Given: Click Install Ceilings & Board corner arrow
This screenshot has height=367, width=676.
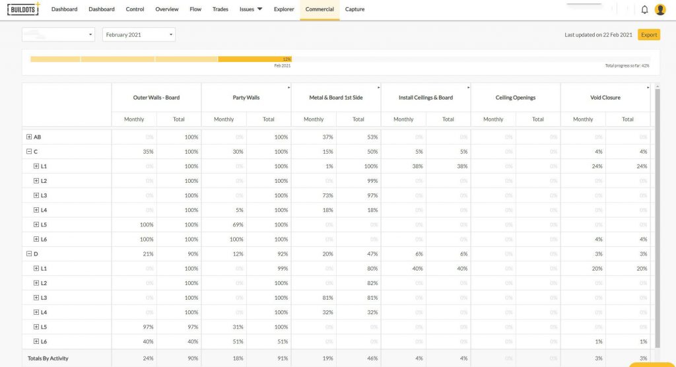Looking at the screenshot, I should [468, 87].
